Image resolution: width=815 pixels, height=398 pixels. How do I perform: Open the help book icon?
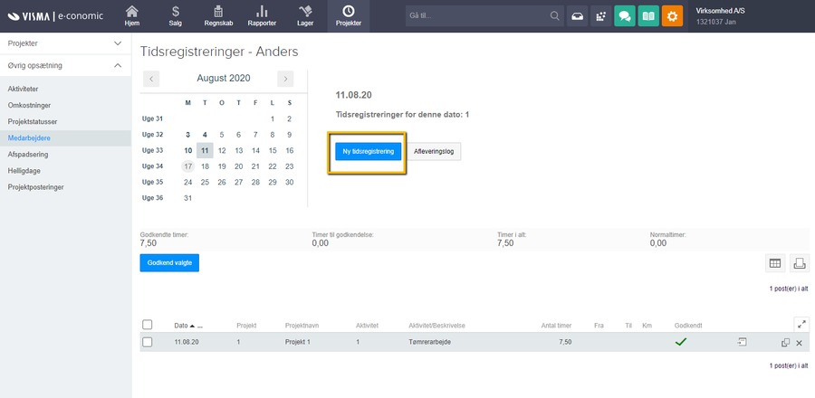(647, 16)
